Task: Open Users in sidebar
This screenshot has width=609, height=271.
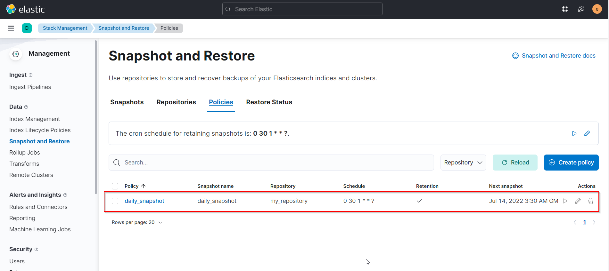Action: click(17, 261)
